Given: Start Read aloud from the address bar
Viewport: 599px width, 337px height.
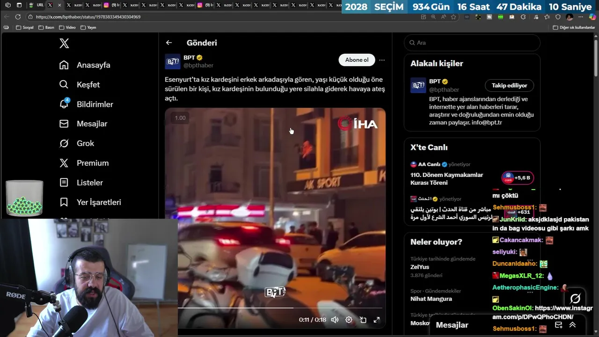Looking at the screenshot, I should [x=444, y=17].
